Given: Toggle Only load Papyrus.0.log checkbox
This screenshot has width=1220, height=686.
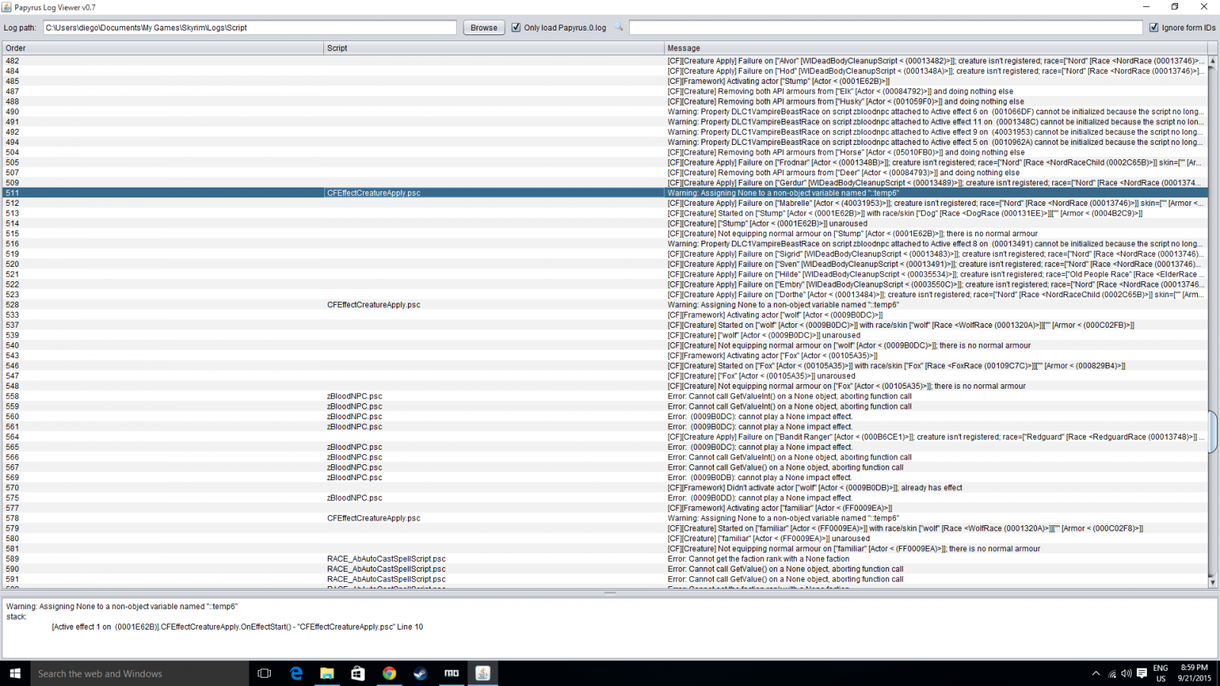Looking at the screenshot, I should [516, 27].
